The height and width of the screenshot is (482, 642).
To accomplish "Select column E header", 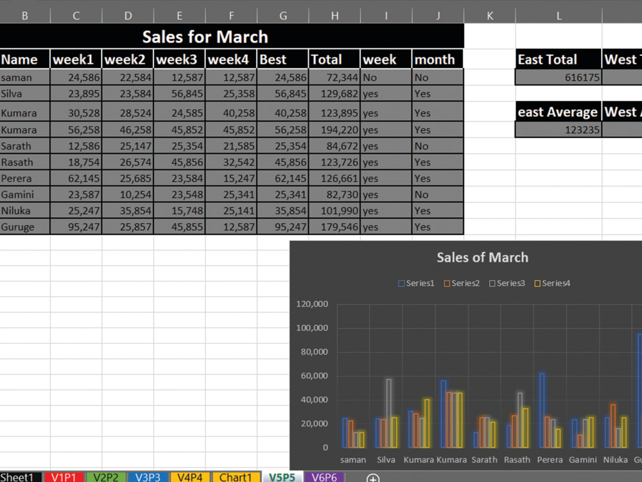I will [179, 15].
